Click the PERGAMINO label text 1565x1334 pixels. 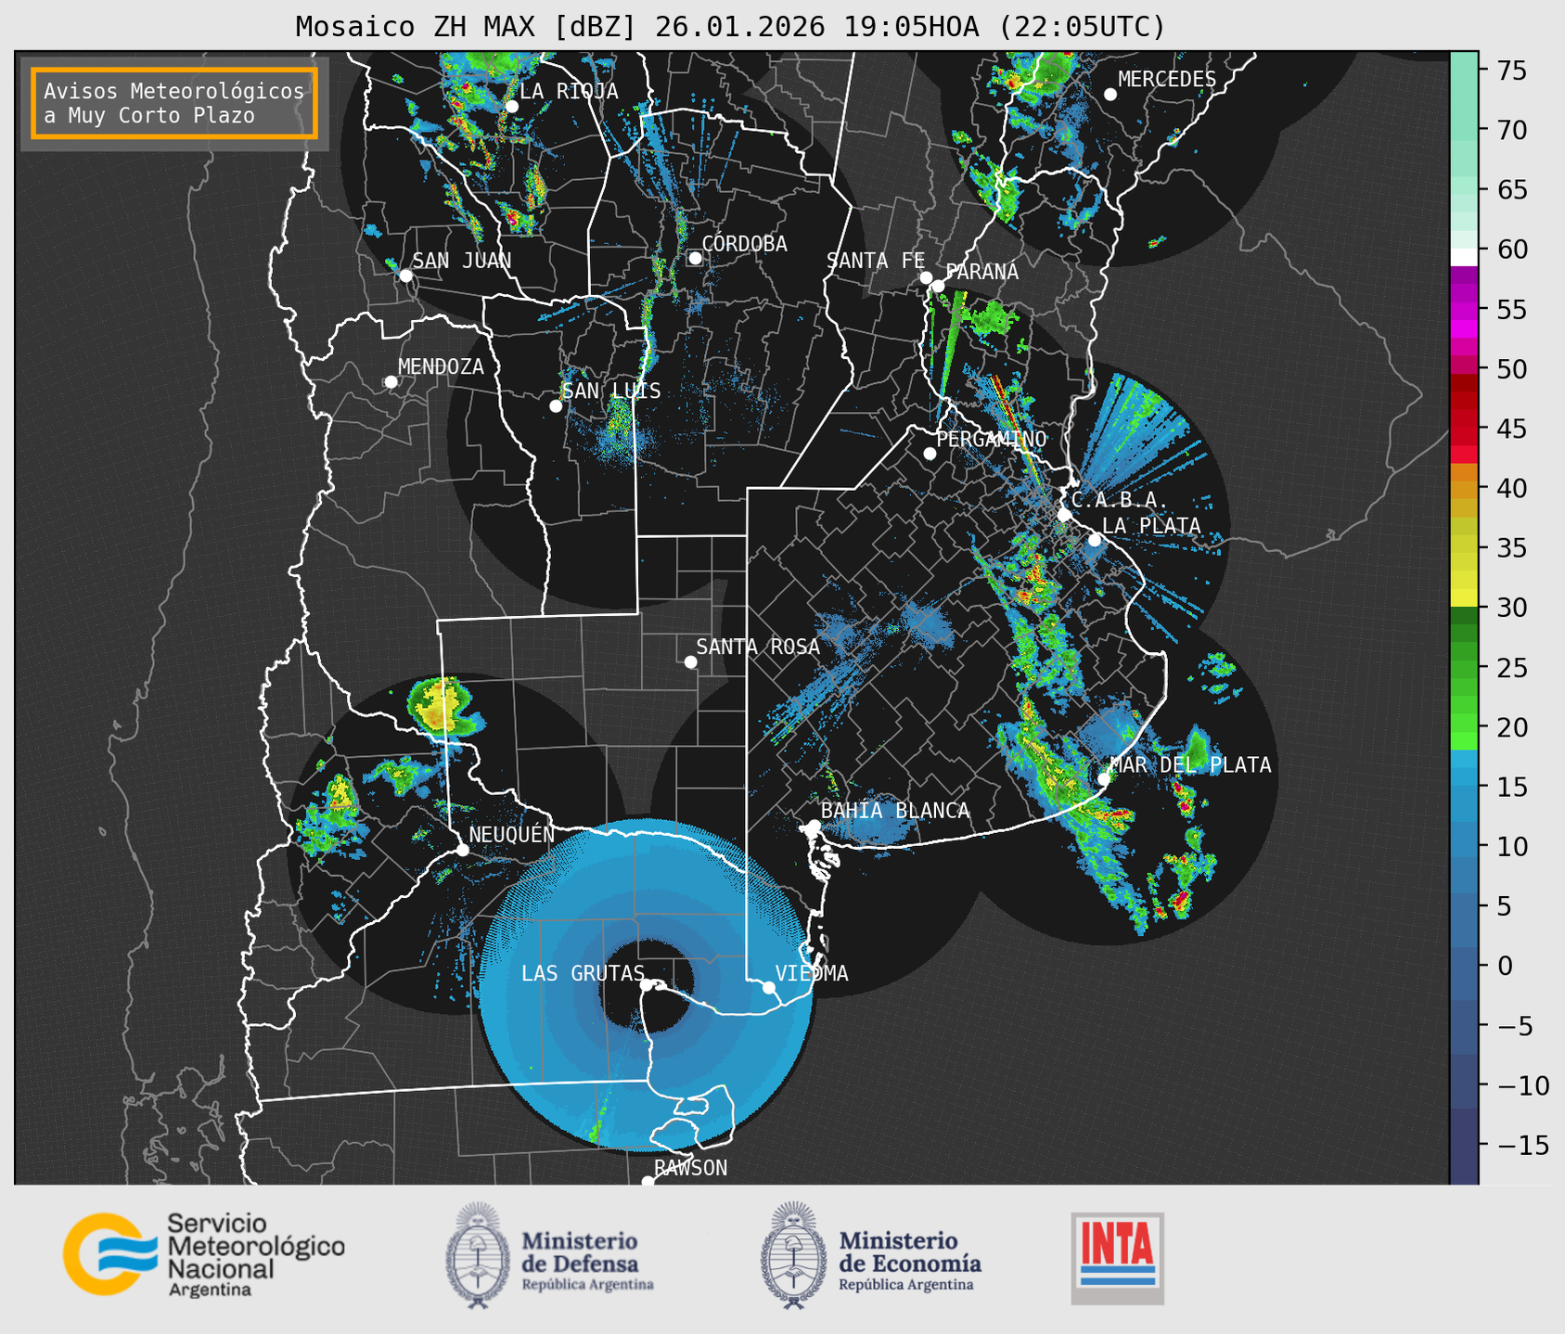point(992,439)
